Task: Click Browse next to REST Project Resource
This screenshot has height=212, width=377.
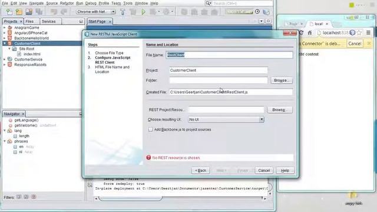Action: coord(280,110)
